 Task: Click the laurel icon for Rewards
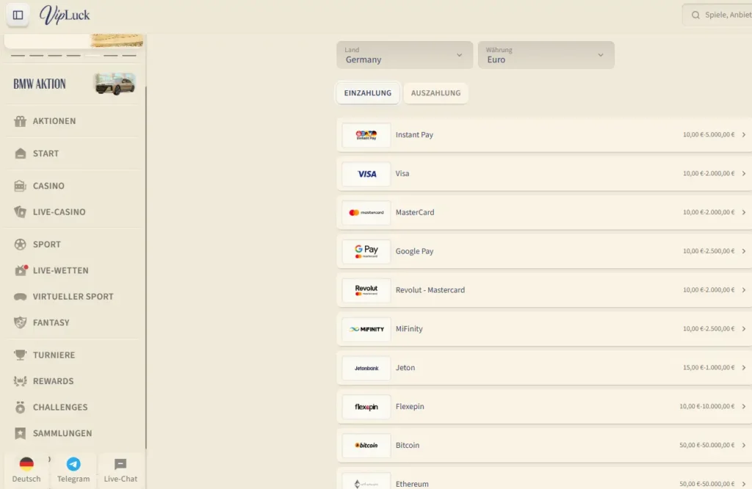point(20,381)
